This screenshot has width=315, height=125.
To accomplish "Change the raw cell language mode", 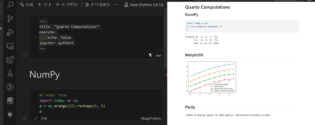I will coord(158,55).
